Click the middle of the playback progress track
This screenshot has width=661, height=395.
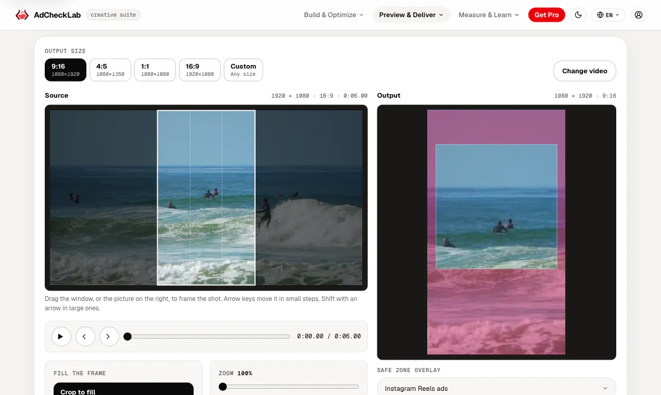(x=207, y=337)
